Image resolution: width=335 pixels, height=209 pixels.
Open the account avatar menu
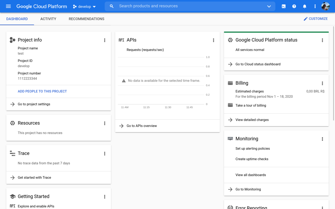coord(325,6)
